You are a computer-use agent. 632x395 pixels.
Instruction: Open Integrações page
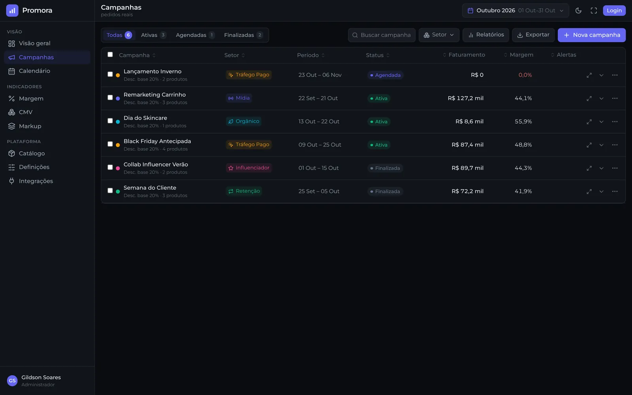coord(47,181)
